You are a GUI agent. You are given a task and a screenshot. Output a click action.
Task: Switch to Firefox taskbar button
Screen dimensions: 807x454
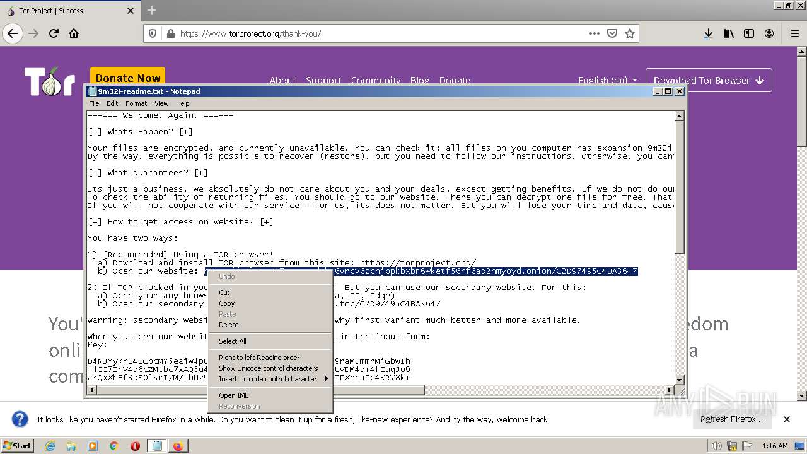(178, 446)
